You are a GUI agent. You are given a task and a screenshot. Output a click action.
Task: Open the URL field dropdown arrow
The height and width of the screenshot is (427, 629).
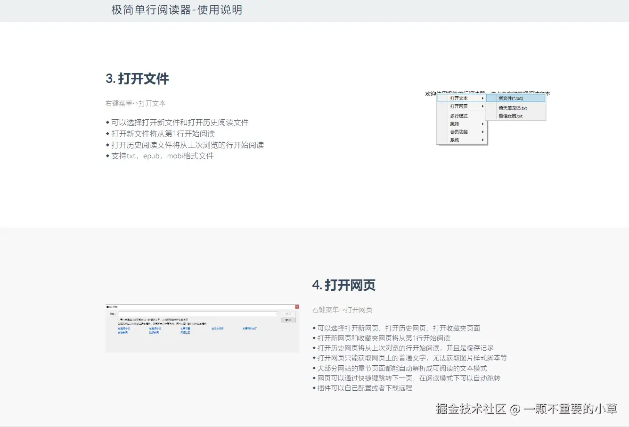tap(276, 314)
